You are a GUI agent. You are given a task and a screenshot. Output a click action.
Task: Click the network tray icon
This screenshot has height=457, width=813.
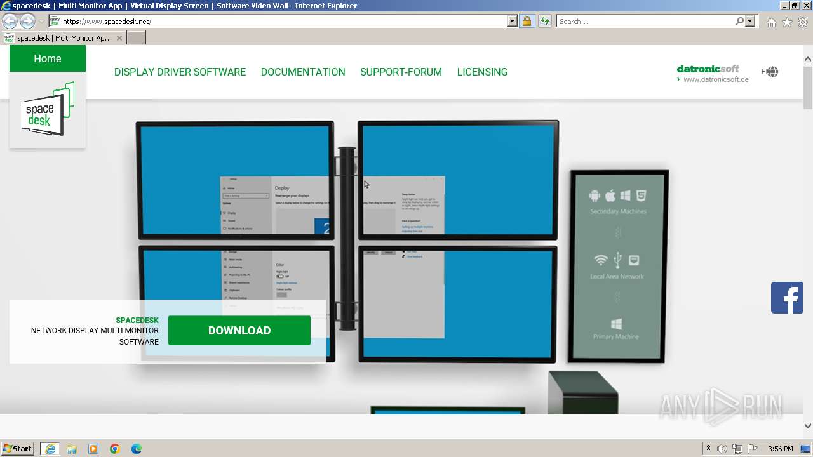pyautogui.click(x=737, y=449)
